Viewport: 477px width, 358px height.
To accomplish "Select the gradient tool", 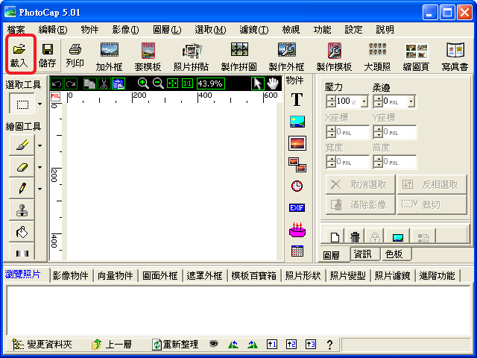I will (x=22, y=253).
